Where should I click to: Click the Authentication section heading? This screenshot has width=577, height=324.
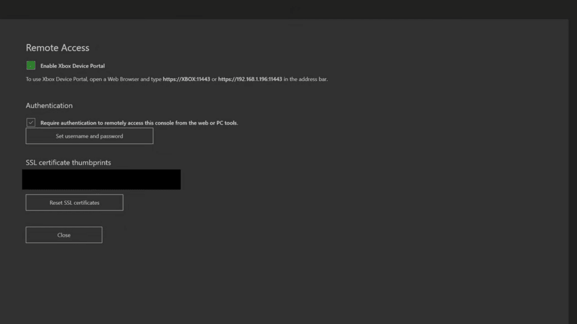(49, 105)
